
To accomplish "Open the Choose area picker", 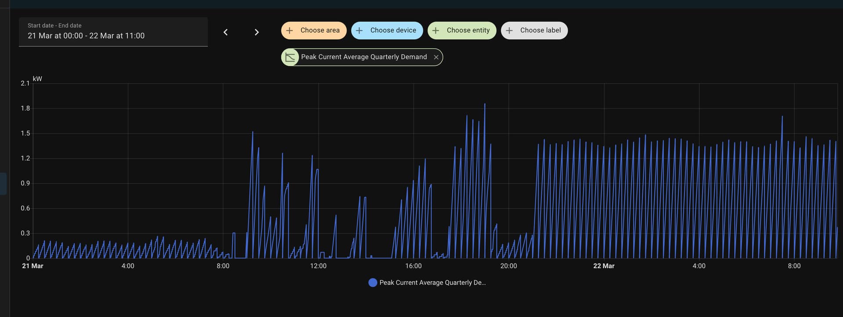I will click(314, 30).
